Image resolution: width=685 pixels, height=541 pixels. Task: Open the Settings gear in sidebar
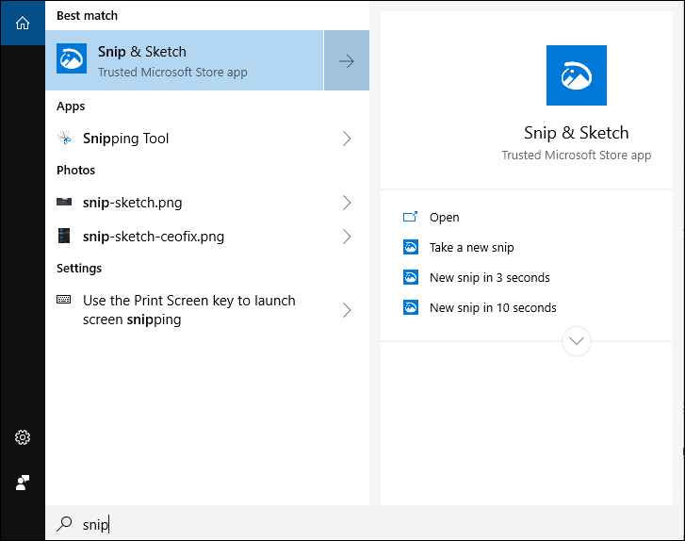[23, 437]
